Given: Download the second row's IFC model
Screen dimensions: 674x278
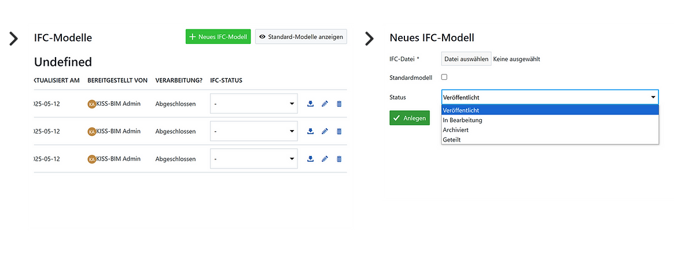Looking at the screenshot, I should coord(310,131).
